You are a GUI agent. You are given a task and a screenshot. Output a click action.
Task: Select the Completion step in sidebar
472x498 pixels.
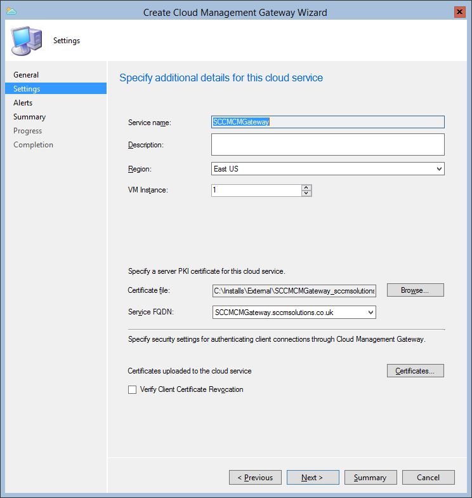tap(33, 145)
